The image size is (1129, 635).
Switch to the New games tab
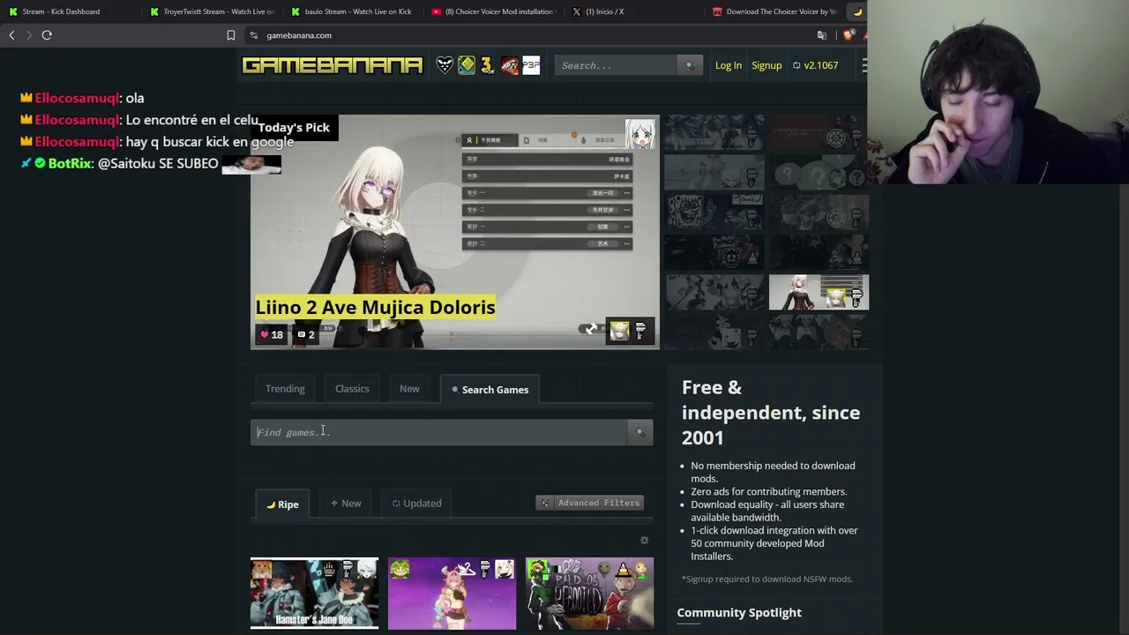[x=409, y=389]
